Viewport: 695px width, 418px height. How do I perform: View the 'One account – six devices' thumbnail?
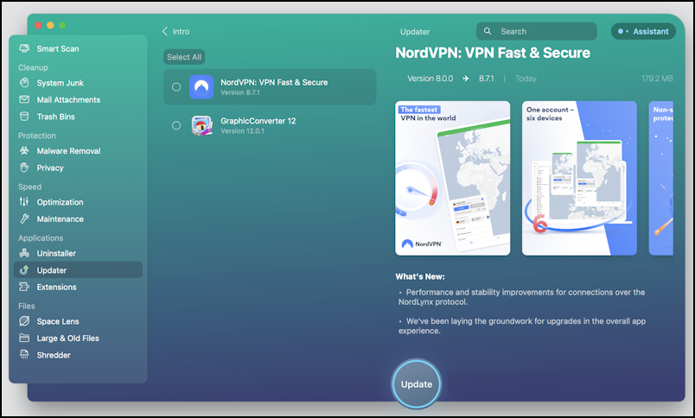coord(579,178)
